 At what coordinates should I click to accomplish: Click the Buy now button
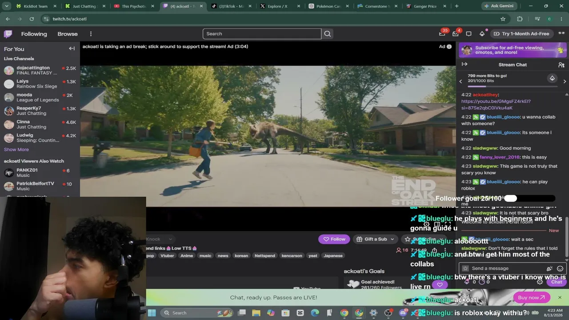(x=532, y=297)
